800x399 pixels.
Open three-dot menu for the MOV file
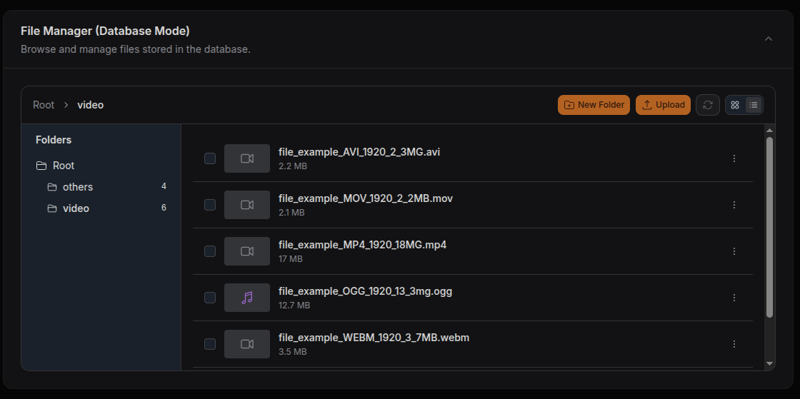pos(734,205)
